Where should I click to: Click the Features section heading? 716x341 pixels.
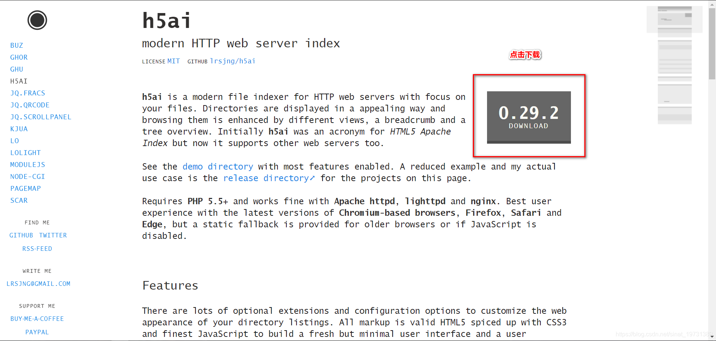tap(170, 285)
